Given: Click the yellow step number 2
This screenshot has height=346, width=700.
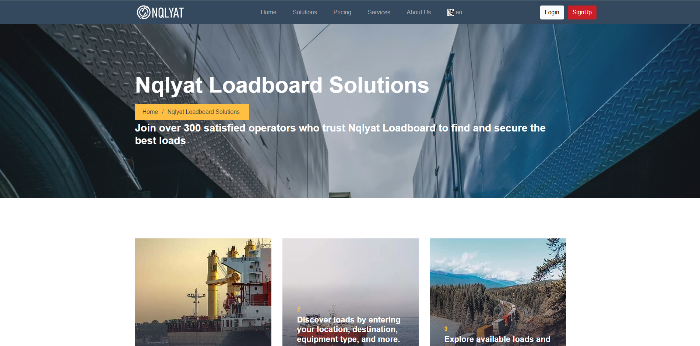Looking at the screenshot, I should click(299, 310).
